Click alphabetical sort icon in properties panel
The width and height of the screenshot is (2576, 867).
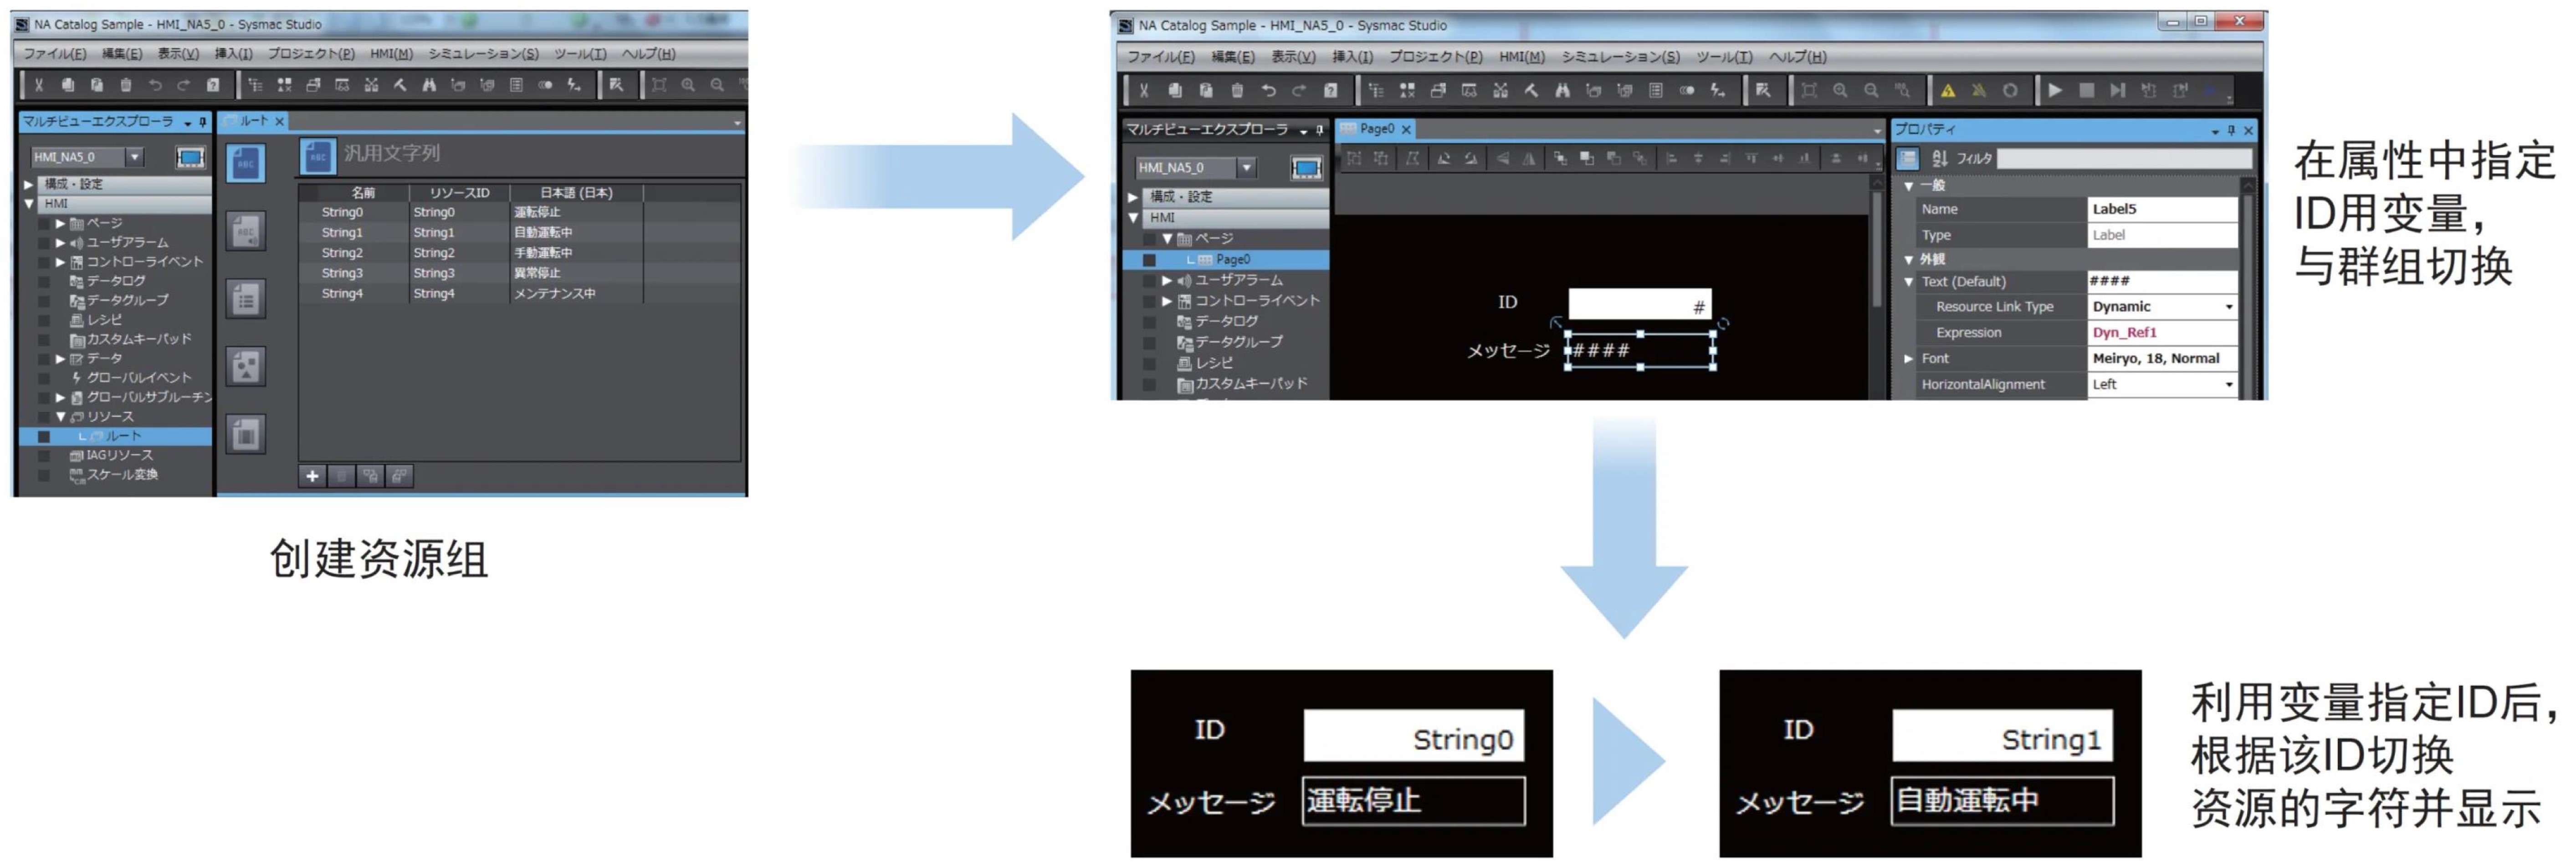tap(1939, 158)
